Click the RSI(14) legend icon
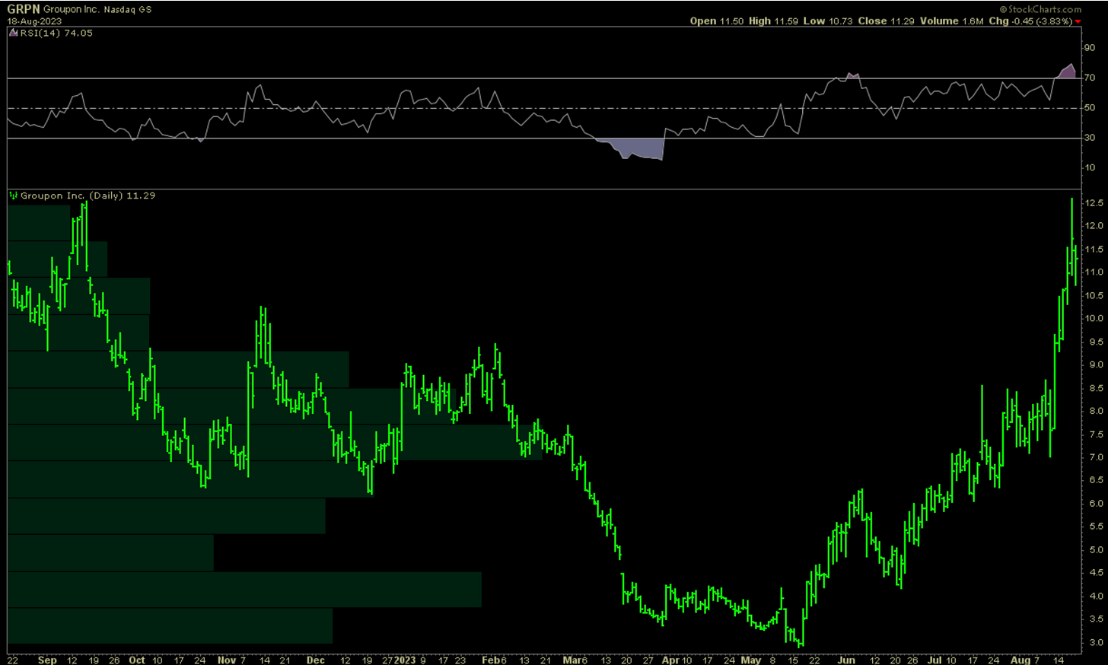This screenshot has height=665, width=1108. 12,33
